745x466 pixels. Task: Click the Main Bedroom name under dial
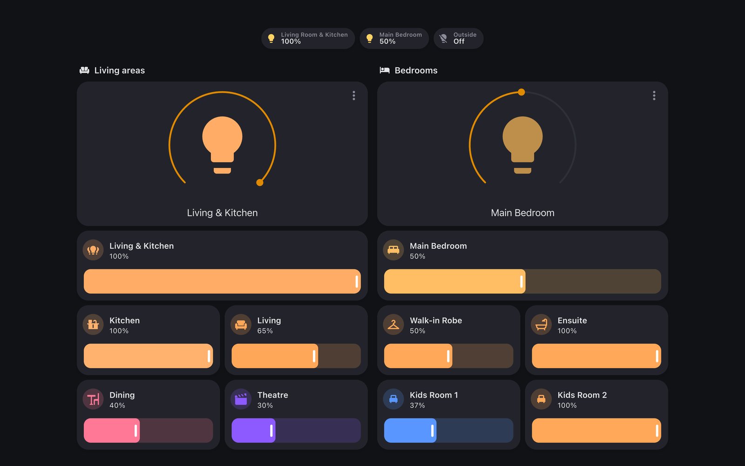522,213
